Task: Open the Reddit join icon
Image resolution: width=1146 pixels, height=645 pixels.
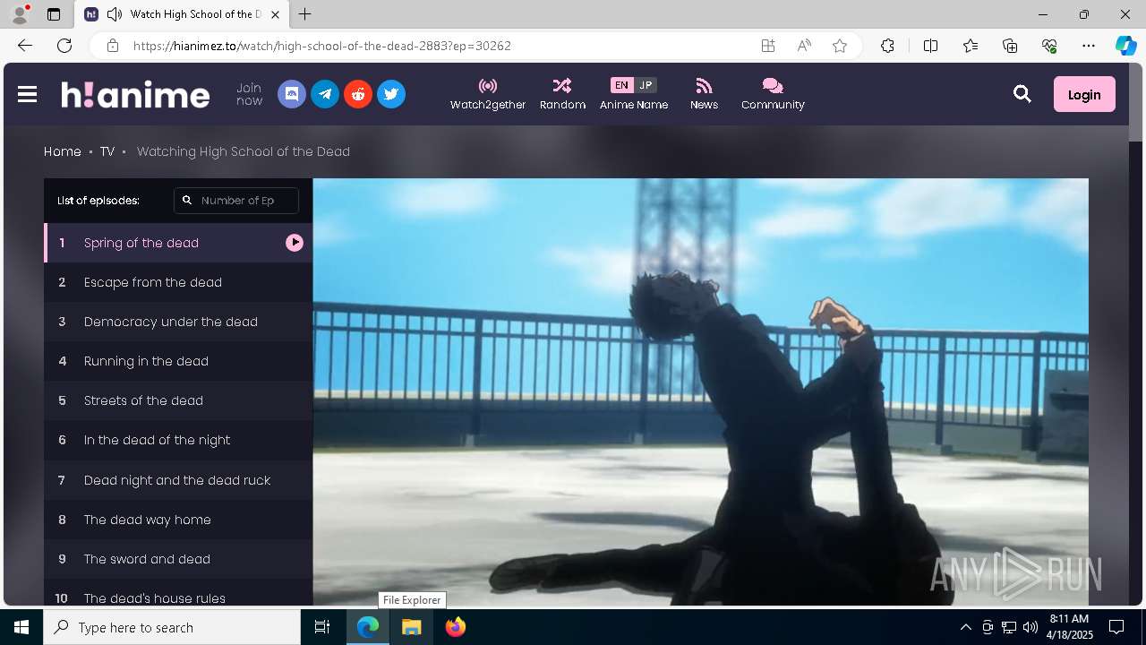Action: click(358, 94)
